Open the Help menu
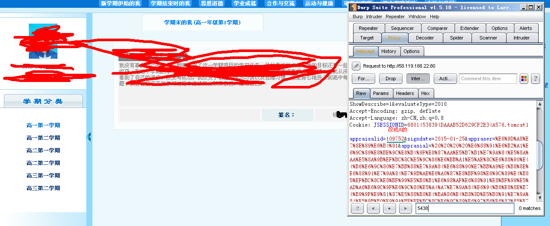This screenshot has width=550, height=226. pos(435,16)
